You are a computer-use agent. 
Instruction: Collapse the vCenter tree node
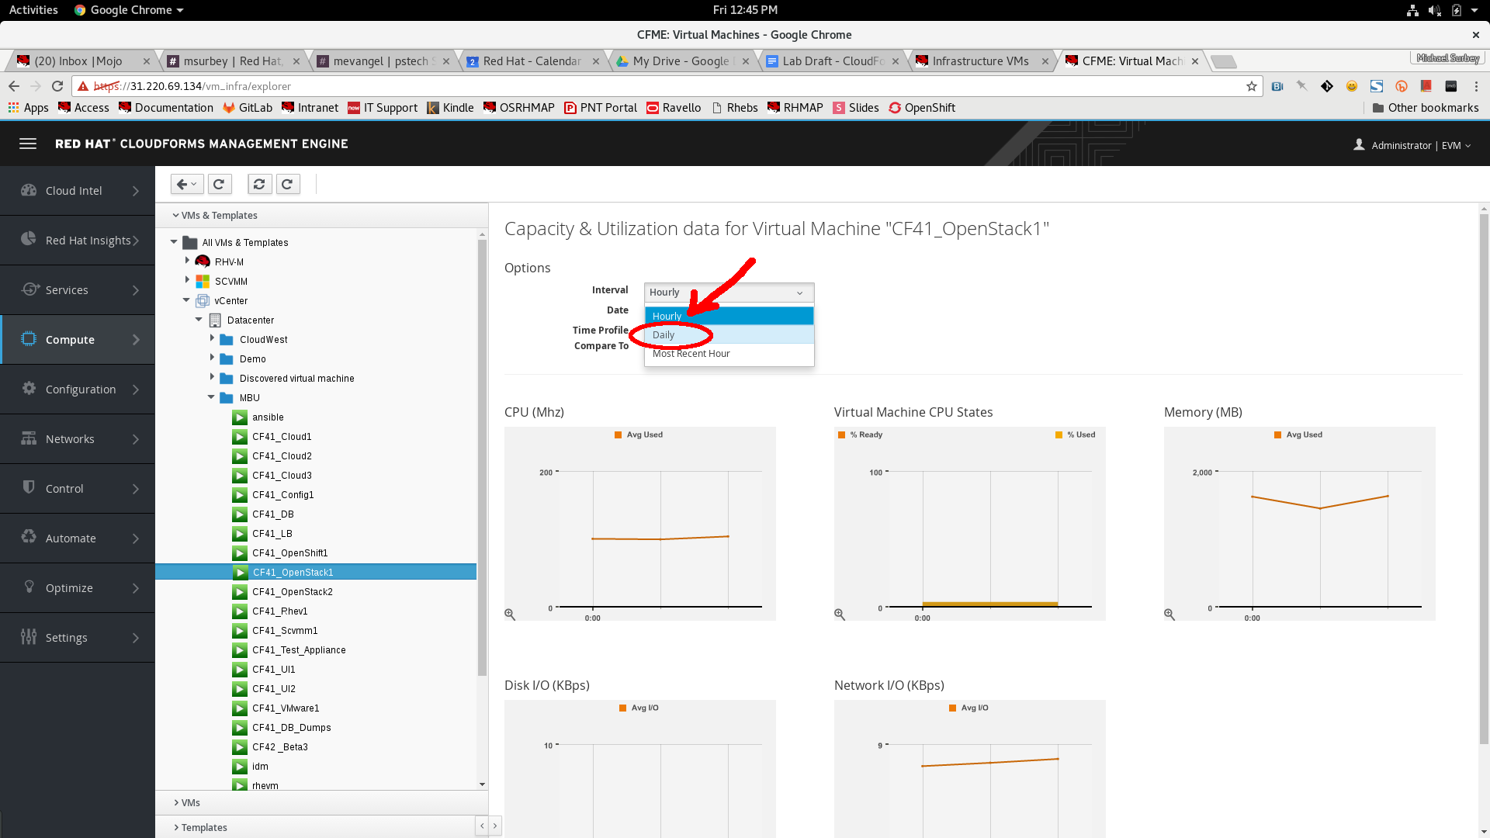[186, 300]
